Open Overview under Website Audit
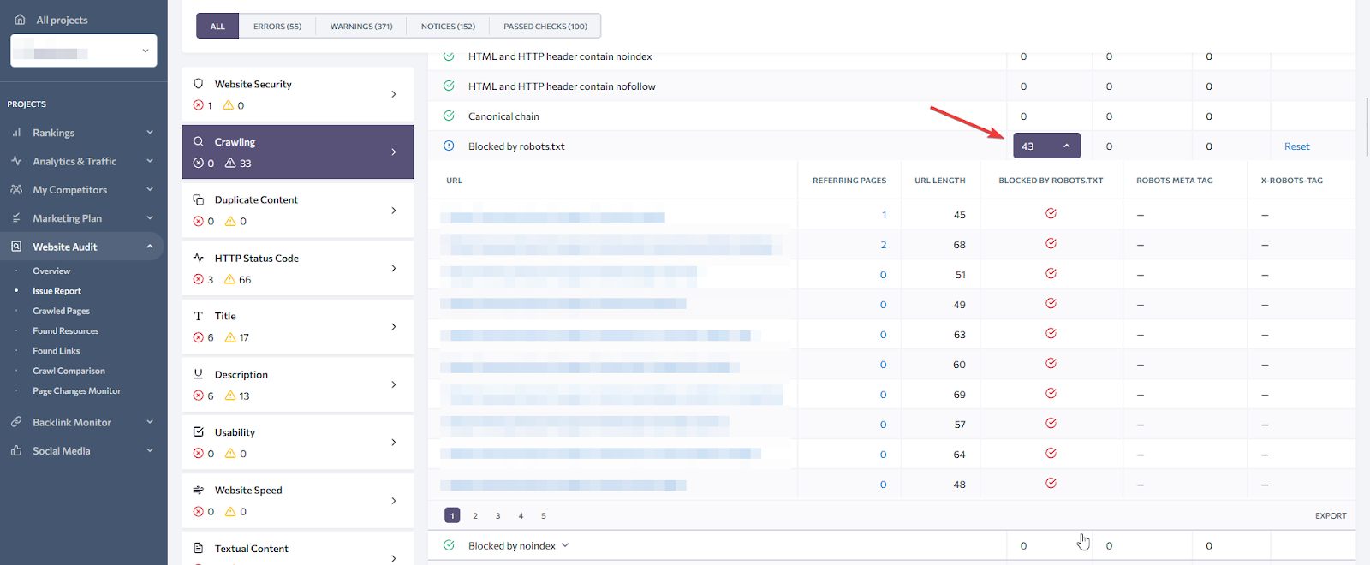1370x565 pixels. click(51, 271)
